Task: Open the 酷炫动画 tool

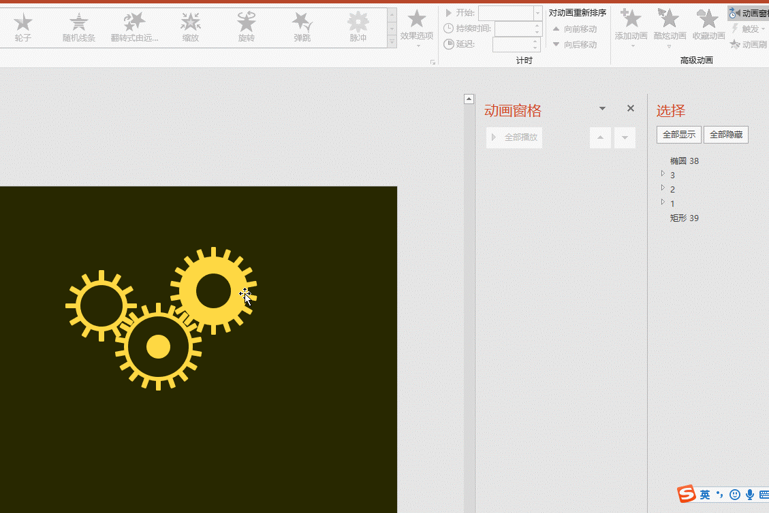Action: [669, 20]
